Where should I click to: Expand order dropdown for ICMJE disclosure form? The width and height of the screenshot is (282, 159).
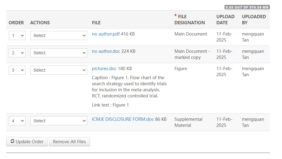[x=17, y=121]
